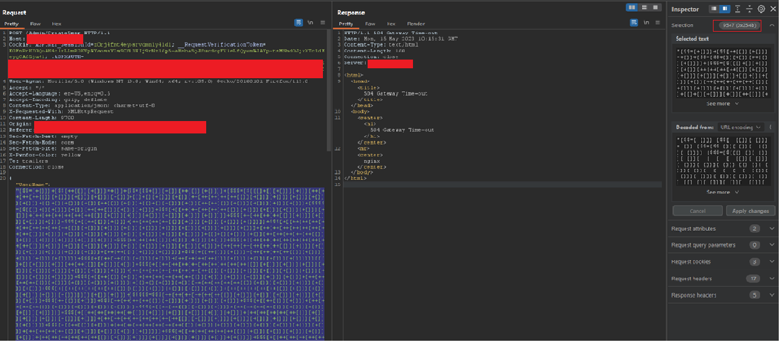Click Inspector collapse all sections icon
Viewport: 780px width, 342px height.
tap(750, 9)
